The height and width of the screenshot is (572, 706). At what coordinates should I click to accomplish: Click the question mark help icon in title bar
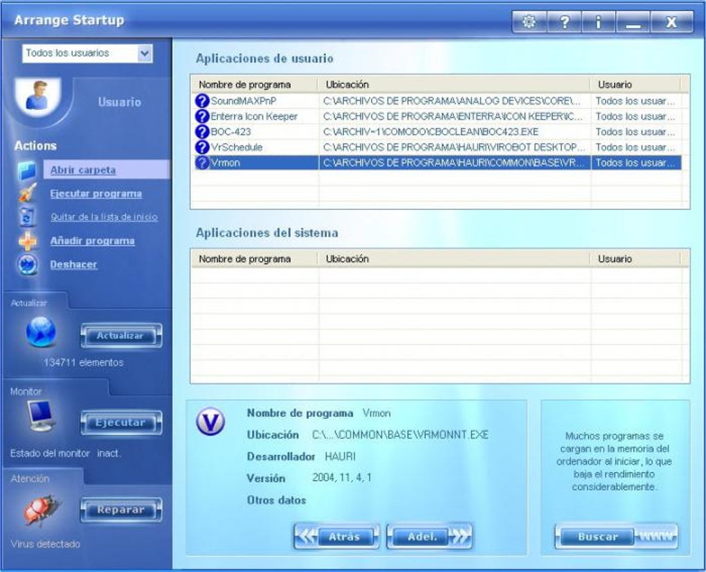tap(563, 21)
